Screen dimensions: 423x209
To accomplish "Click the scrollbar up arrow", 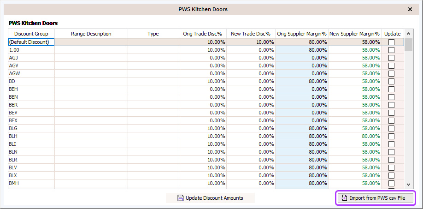I will click(408, 34).
